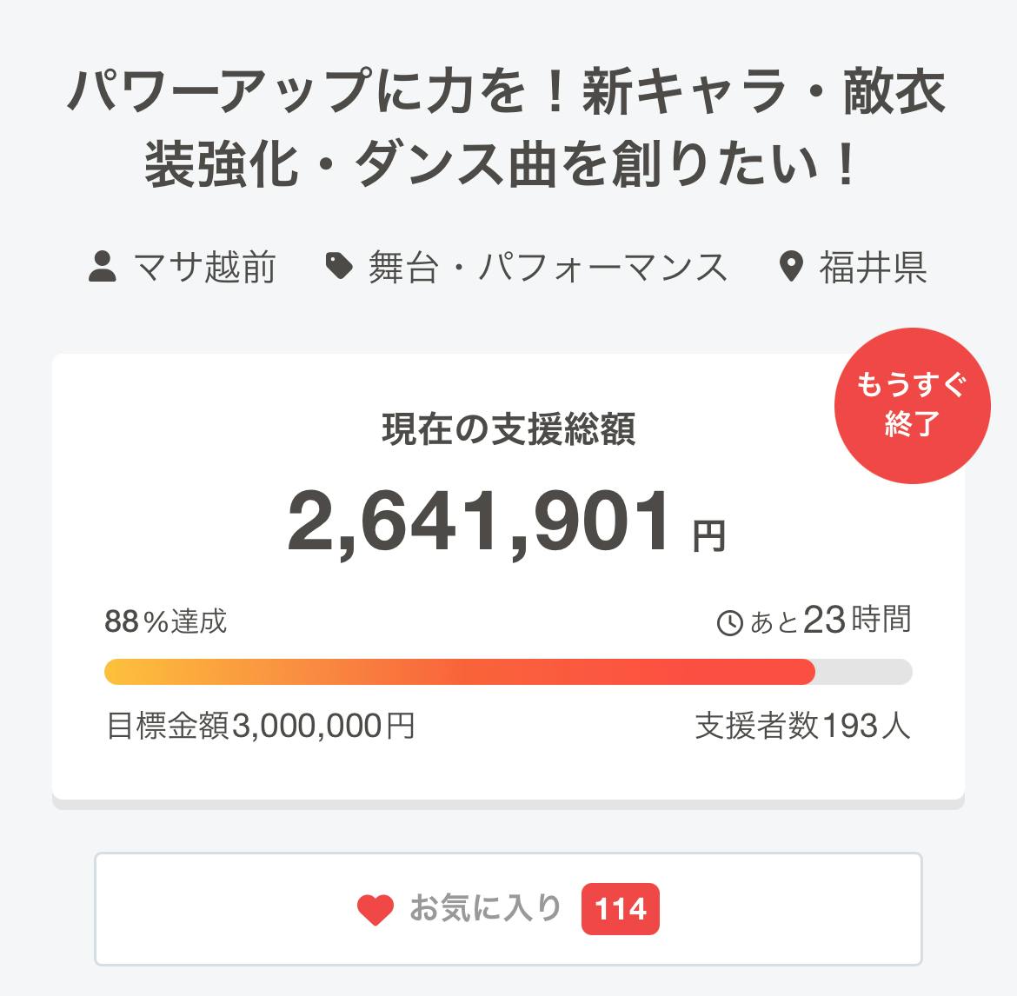Click the tag icon before 舞台・パフォーマンス
This screenshot has height=996, width=1017.
tap(339, 267)
